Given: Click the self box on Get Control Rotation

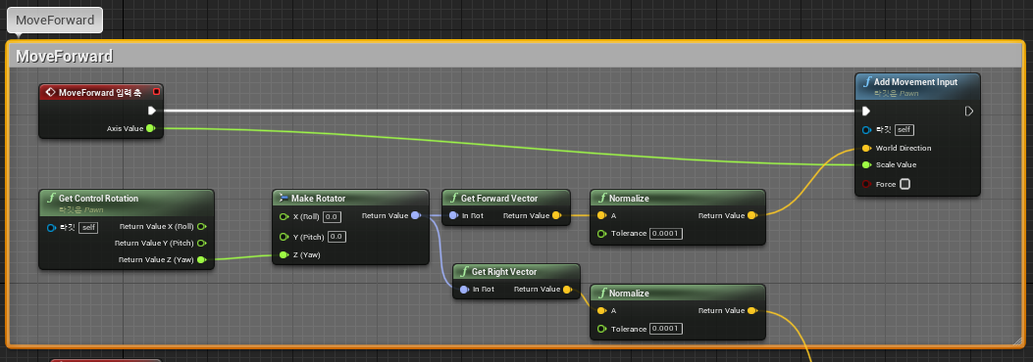Looking at the screenshot, I should click(x=88, y=227).
